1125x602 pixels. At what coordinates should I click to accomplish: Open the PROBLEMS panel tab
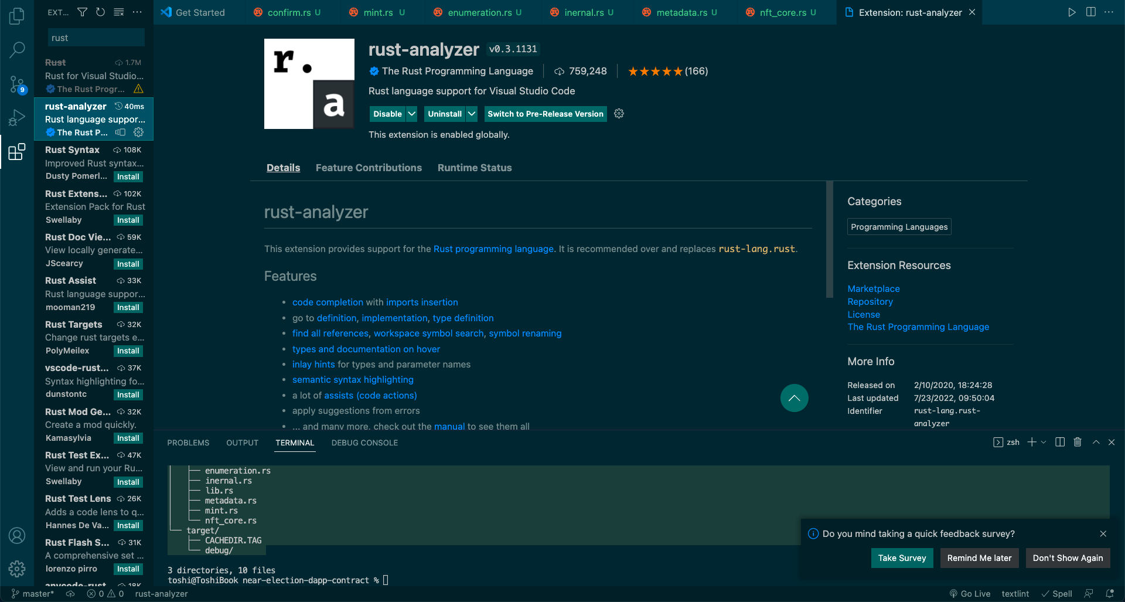188,443
